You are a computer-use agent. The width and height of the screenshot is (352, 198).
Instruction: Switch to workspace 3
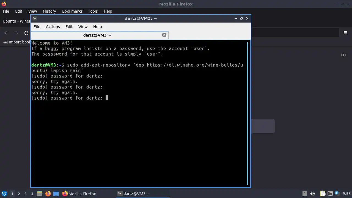click(25, 194)
